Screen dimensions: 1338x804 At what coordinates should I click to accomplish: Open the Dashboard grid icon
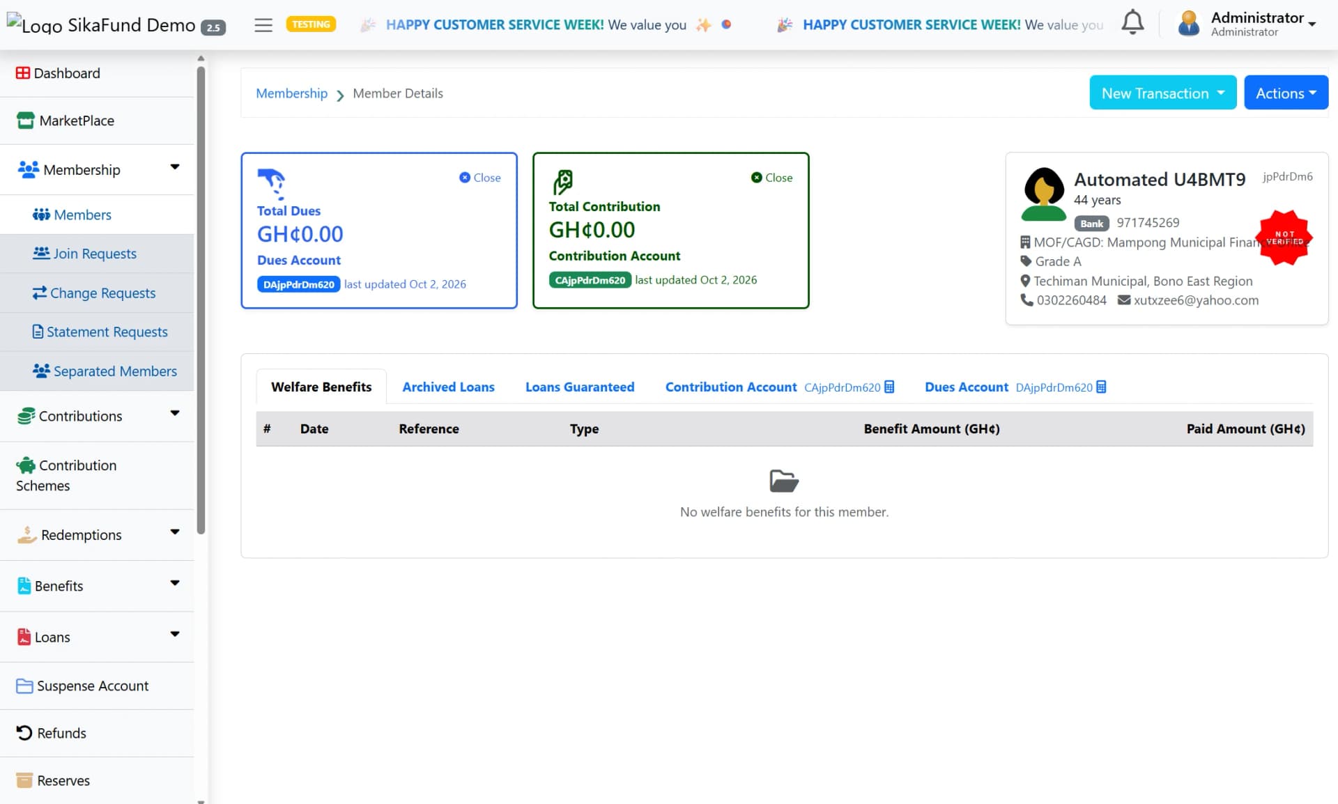click(x=23, y=73)
